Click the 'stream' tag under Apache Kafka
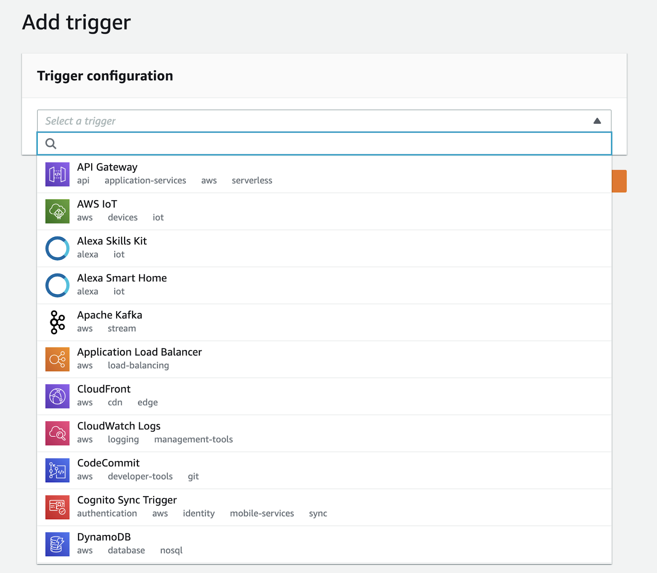This screenshot has height=573, width=657. point(122,329)
